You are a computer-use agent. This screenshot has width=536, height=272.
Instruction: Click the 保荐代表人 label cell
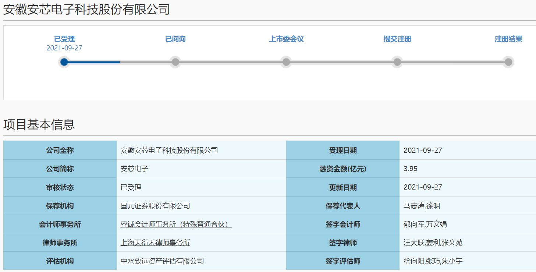pyautogui.click(x=343, y=206)
